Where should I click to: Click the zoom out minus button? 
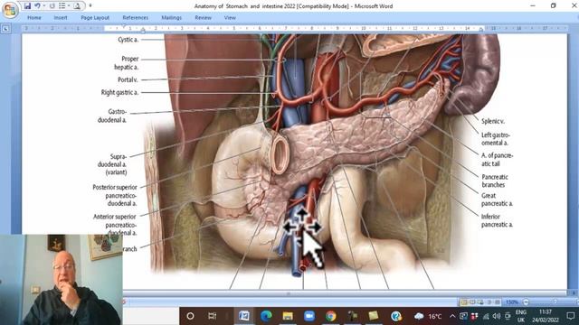pyautogui.click(x=527, y=302)
